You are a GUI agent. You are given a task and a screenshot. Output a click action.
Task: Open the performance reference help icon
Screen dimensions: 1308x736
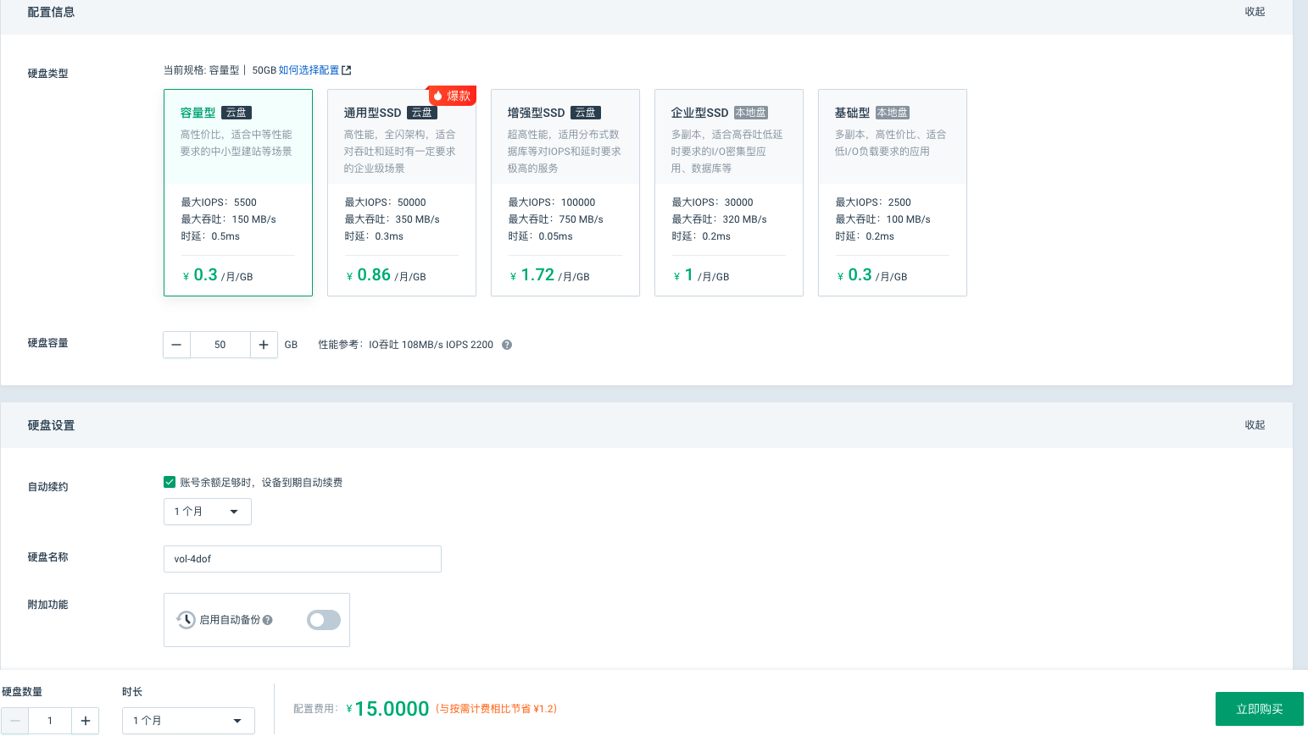[x=507, y=345]
